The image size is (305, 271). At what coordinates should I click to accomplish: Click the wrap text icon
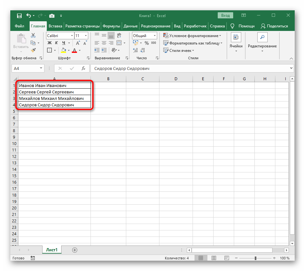click(x=119, y=36)
